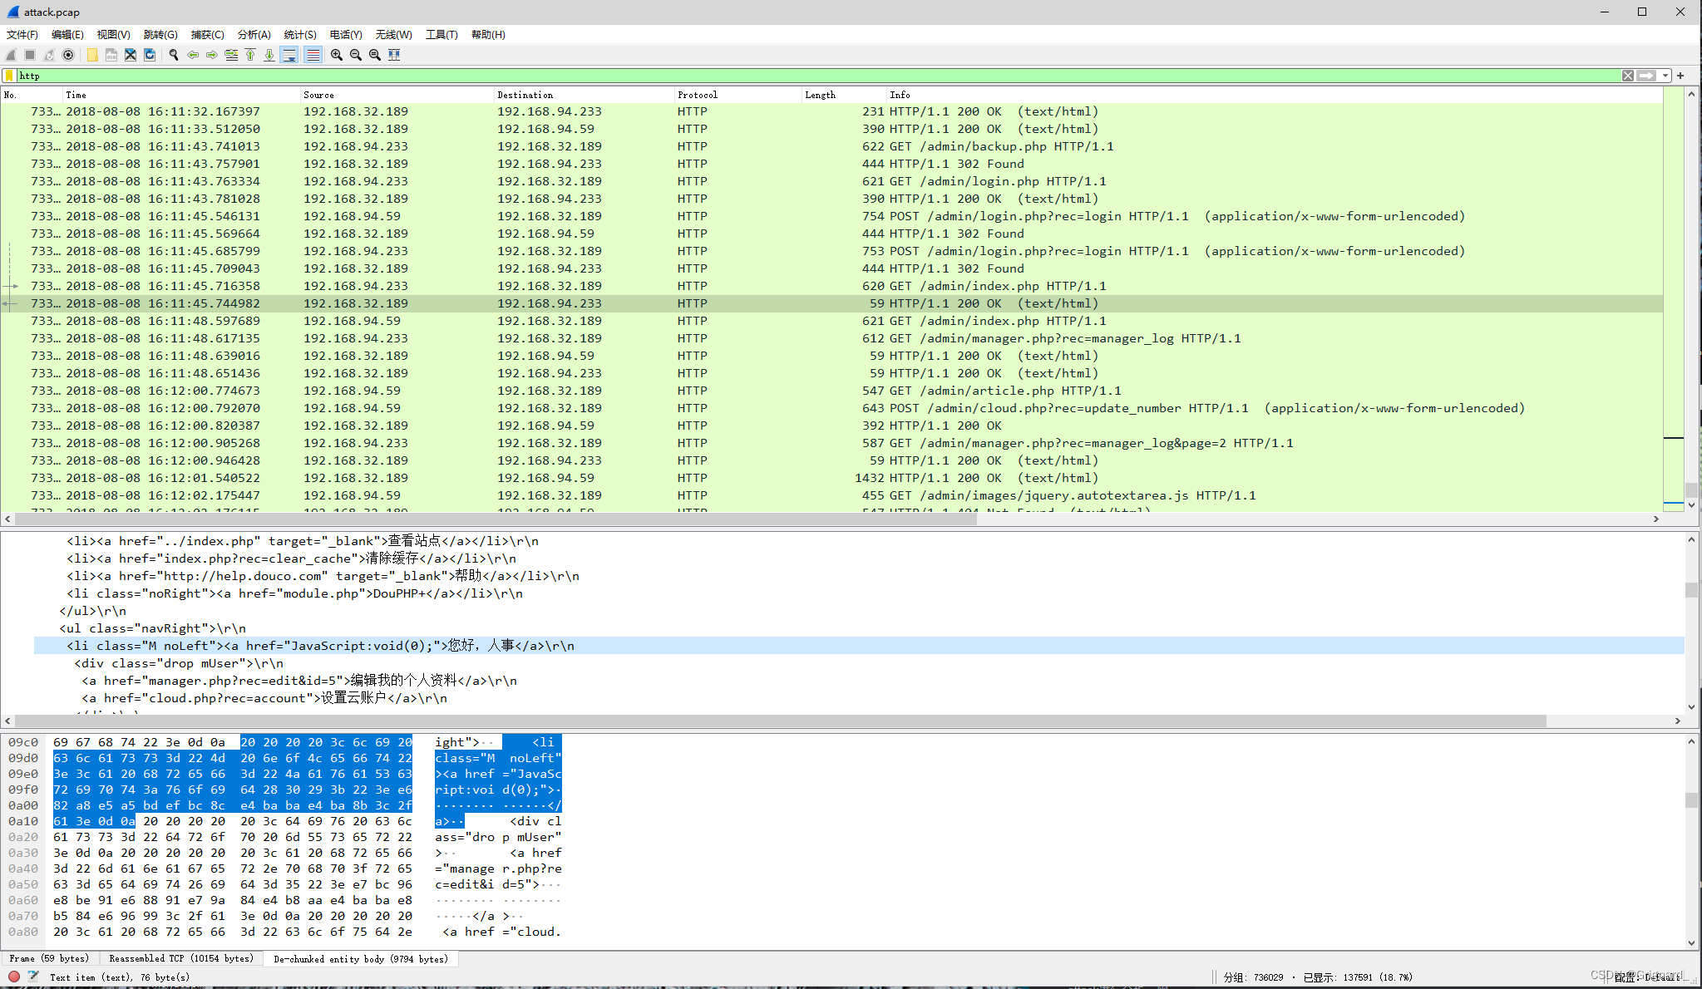
Task: Reload the capture file via toolbar icon
Action: point(150,55)
